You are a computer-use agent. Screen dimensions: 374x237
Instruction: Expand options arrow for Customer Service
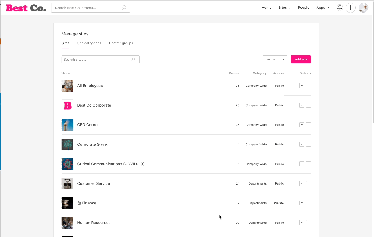pyautogui.click(x=302, y=184)
